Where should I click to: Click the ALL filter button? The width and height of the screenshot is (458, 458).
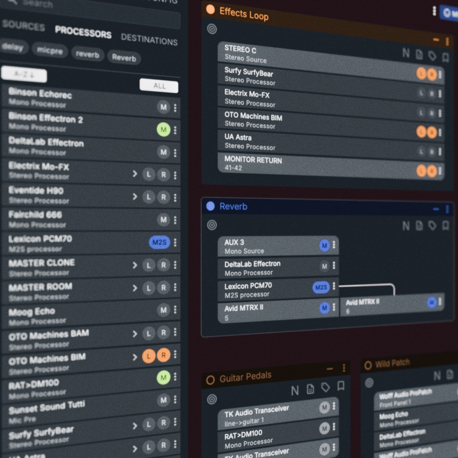click(x=159, y=86)
